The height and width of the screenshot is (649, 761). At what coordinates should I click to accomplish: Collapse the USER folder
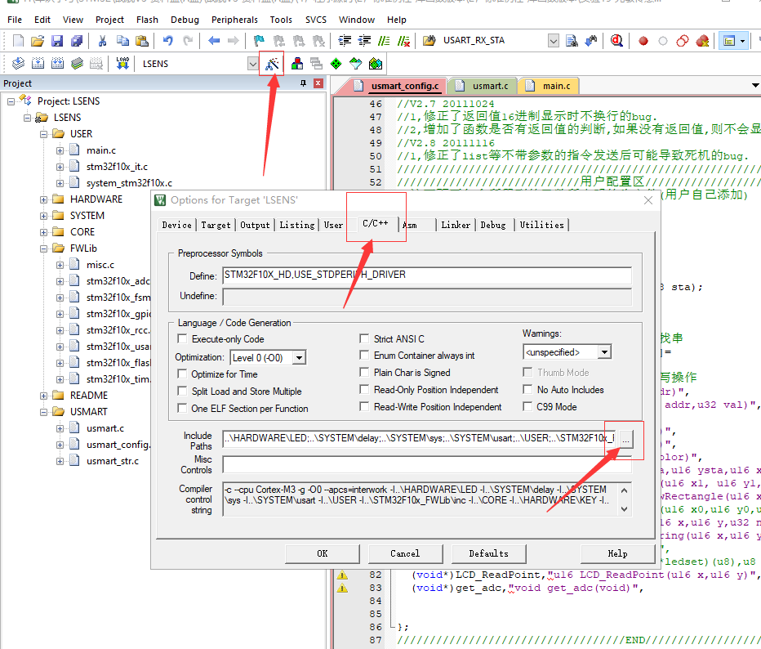click(43, 134)
